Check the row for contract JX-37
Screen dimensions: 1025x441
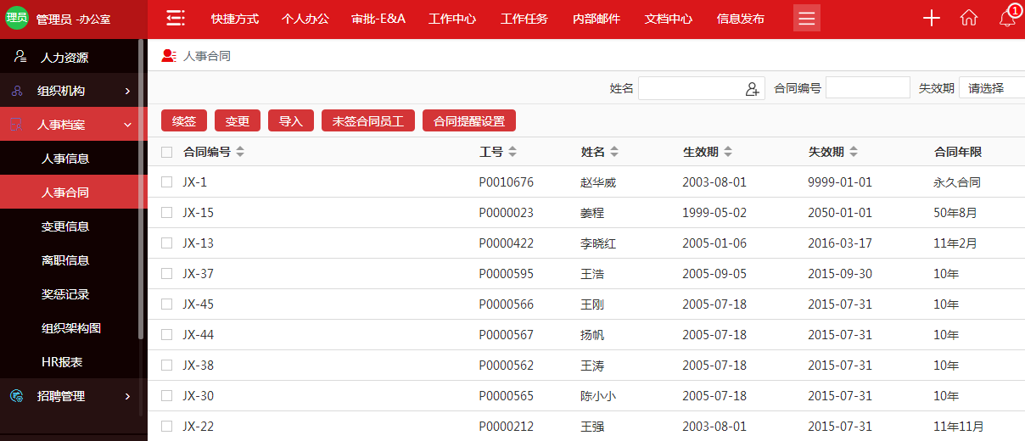coord(166,273)
